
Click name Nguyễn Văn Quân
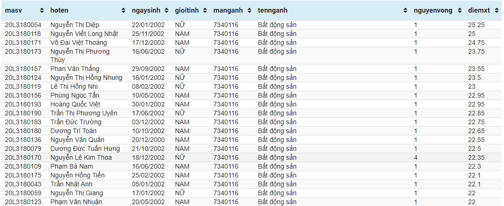[77, 140]
